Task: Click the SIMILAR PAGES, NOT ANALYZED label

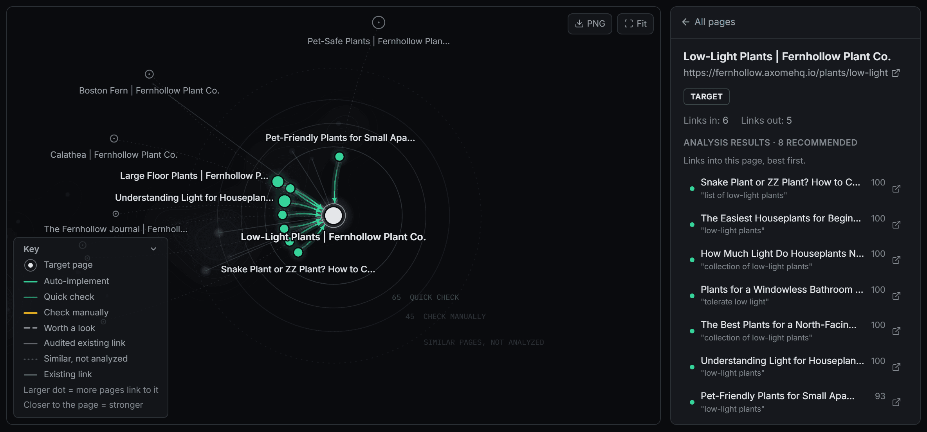Action: 484,342
